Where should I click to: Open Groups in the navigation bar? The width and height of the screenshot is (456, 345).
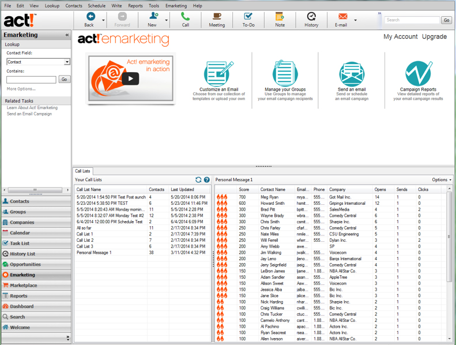[x=36, y=212]
